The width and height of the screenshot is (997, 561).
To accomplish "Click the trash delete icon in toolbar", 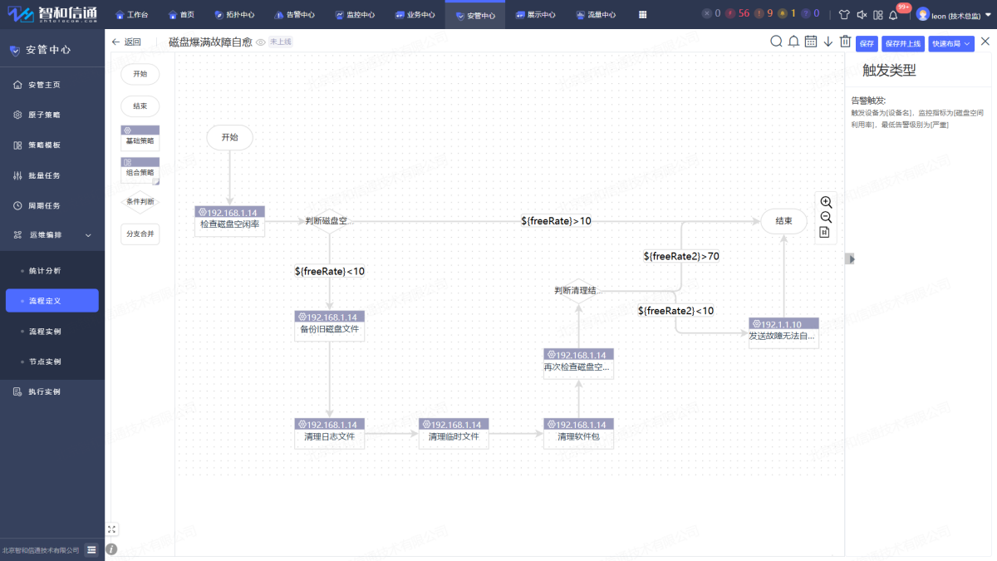I will coord(845,42).
